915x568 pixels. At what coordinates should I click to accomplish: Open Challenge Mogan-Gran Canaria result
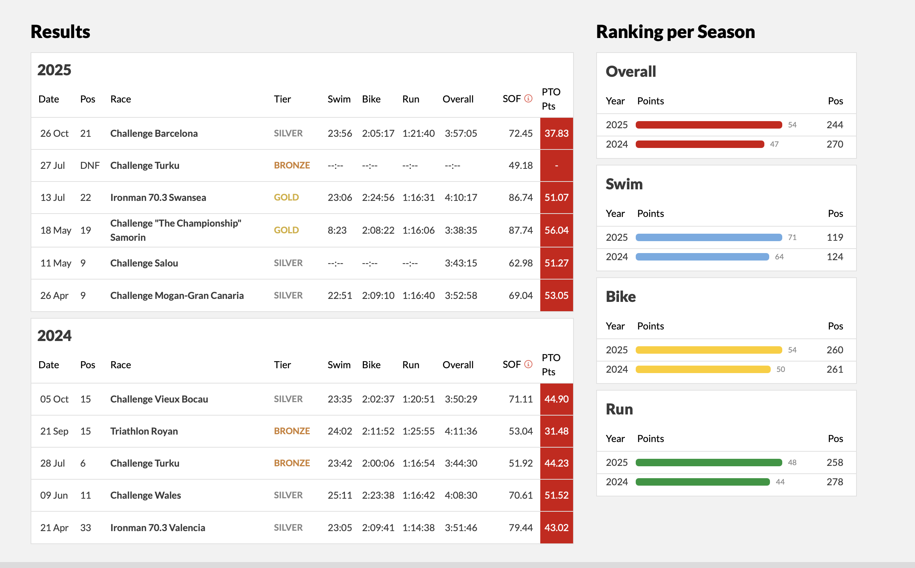[176, 296]
